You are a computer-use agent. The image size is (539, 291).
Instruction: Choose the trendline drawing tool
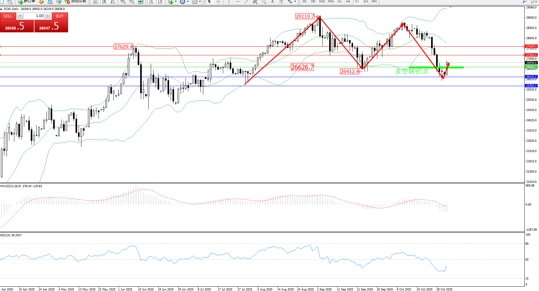[246, 2]
